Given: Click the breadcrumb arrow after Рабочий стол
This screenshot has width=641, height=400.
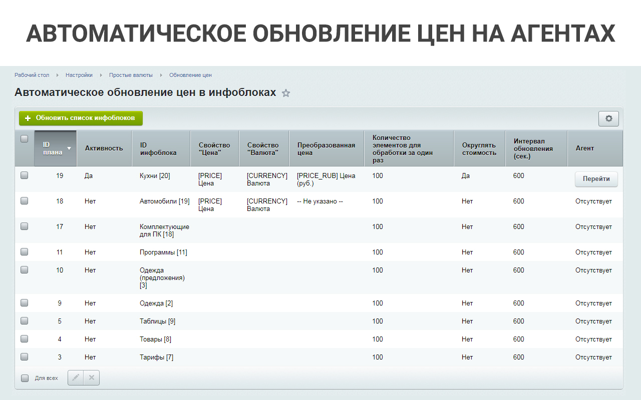Looking at the screenshot, I should point(58,75).
